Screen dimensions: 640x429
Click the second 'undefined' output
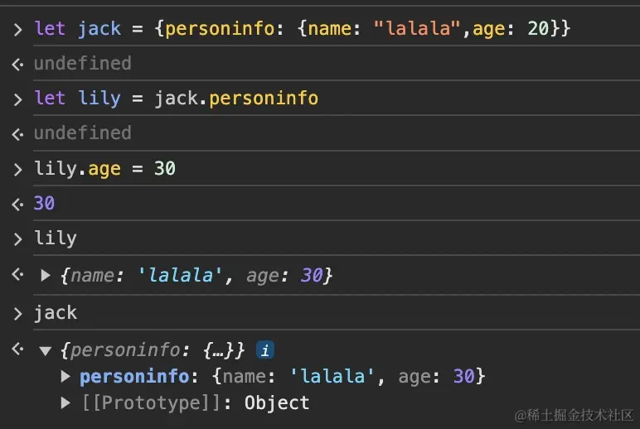click(82, 133)
